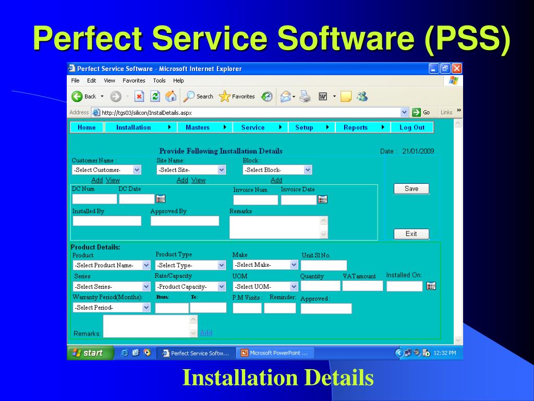This screenshot has width=534, height=401.
Task: Open the Service navigation menu
Action: [260, 127]
